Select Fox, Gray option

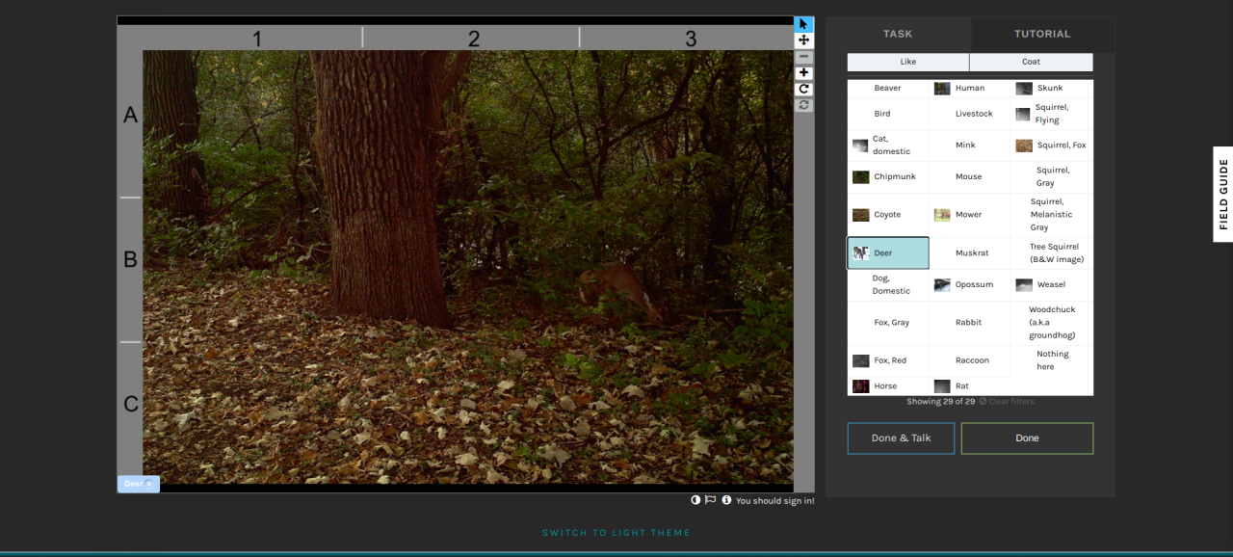888,323
